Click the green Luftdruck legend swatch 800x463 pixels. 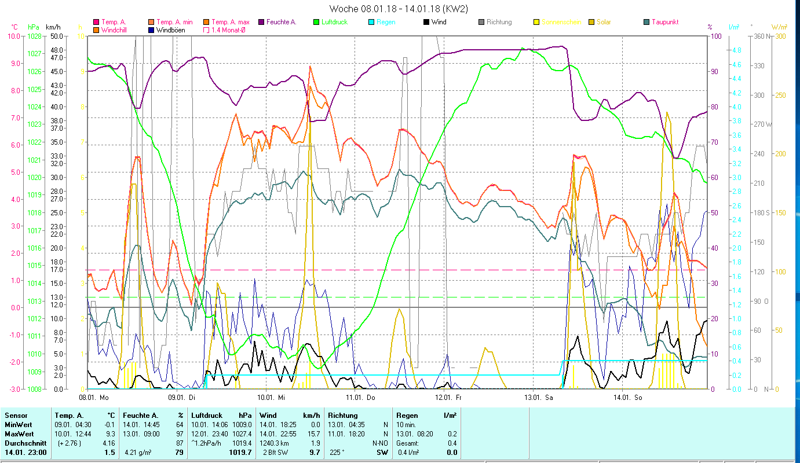coord(316,22)
